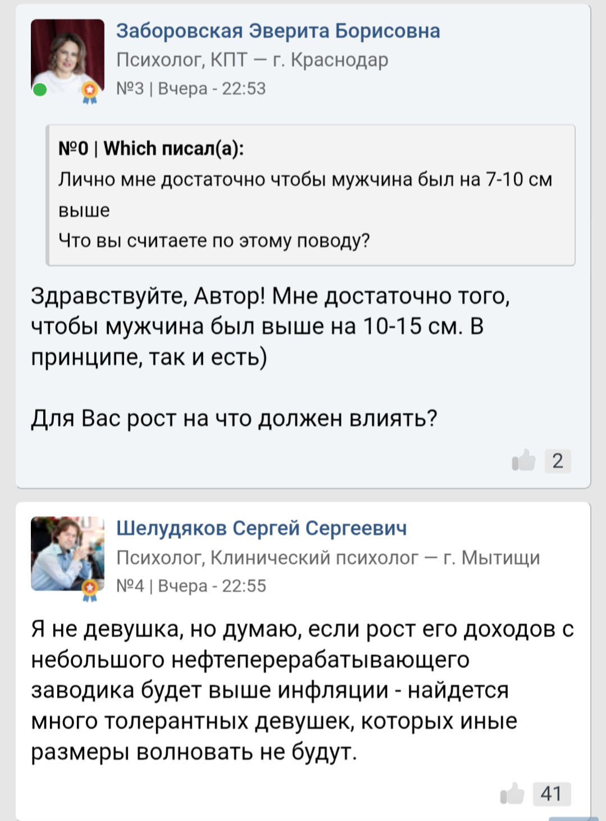The width and height of the screenshot is (606, 821).
Task: Click the "№3 | Вчера - 22:53" post stamp
Action: [x=191, y=89]
